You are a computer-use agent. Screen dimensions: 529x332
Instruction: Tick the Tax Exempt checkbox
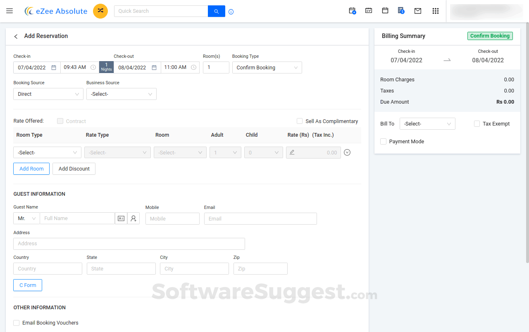pos(477,124)
